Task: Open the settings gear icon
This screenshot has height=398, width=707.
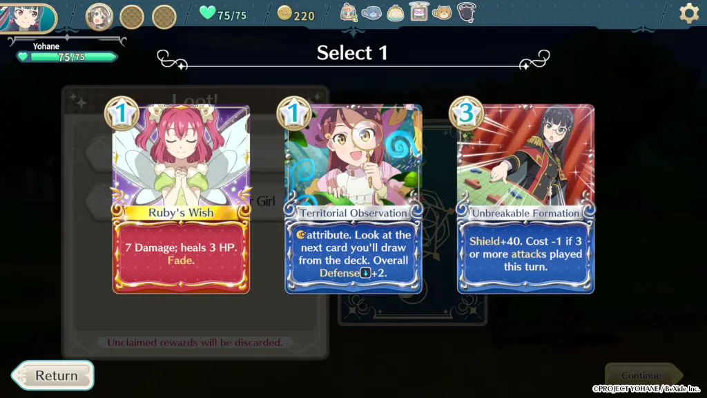Action: 689,14
